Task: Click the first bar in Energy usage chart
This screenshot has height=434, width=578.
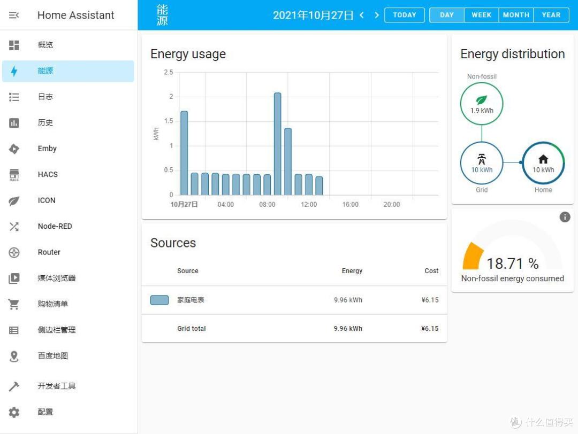Action: tap(184, 153)
